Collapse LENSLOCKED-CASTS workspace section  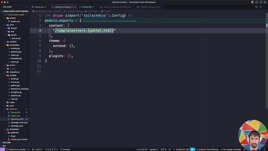pyautogui.click(x=15, y=11)
